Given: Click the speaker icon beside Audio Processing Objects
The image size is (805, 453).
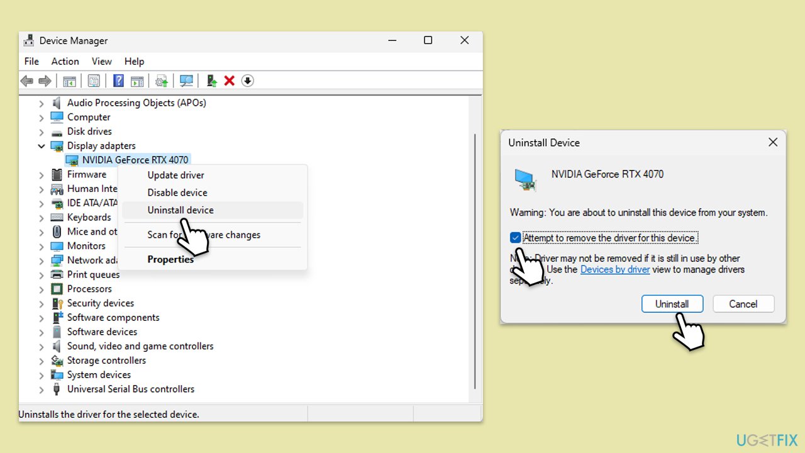Looking at the screenshot, I should 57,103.
